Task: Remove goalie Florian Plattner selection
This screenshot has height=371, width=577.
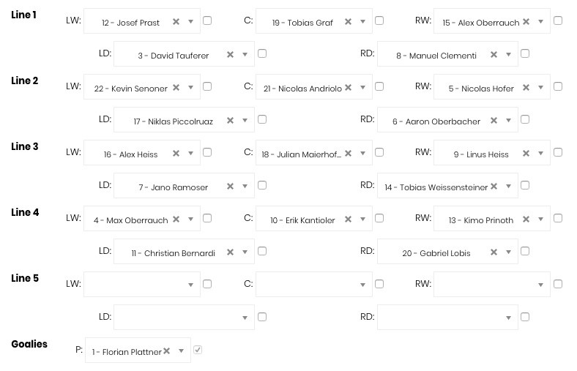Action: pos(167,352)
